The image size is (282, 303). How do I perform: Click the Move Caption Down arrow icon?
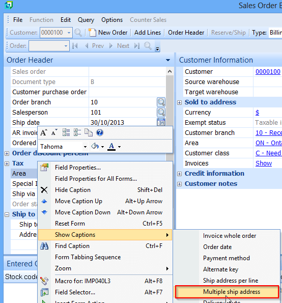[44, 212]
